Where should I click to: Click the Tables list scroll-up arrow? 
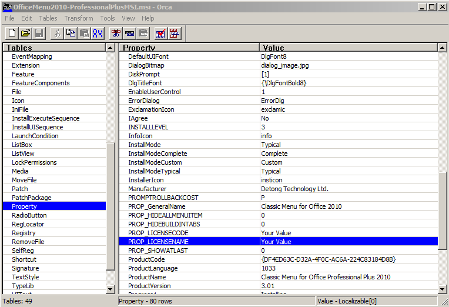(x=110, y=48)
